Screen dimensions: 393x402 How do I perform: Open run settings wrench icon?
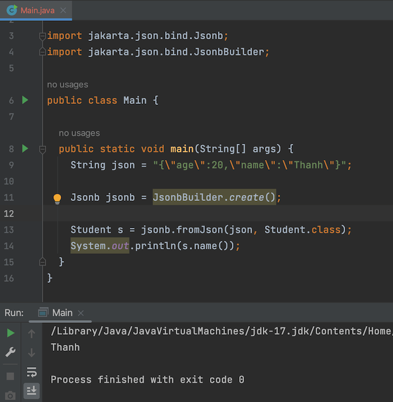coord(11,352)
